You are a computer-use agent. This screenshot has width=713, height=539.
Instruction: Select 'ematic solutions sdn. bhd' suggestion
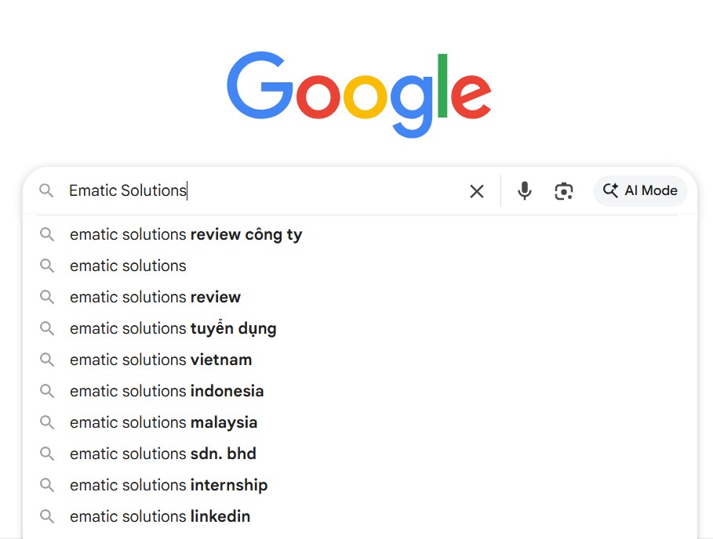point(163,454)
